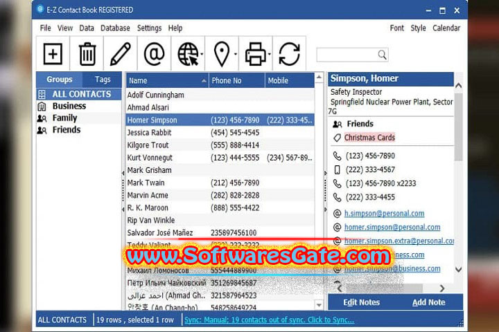Click contact list scroll up arrow
Image resolution: width=499 pixels, height=332 pixels.
pyautogui.click(x=319, y=77)
